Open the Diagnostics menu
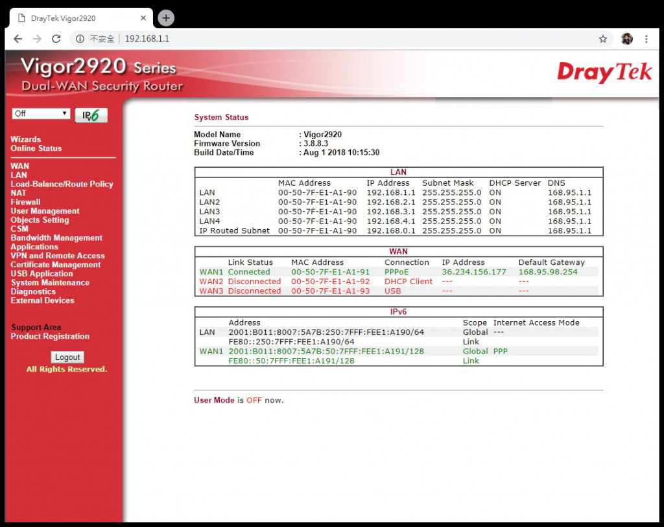664x527 pixels. [x=33, y=291]
